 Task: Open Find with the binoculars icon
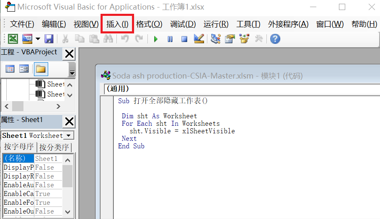click(109, 39)
